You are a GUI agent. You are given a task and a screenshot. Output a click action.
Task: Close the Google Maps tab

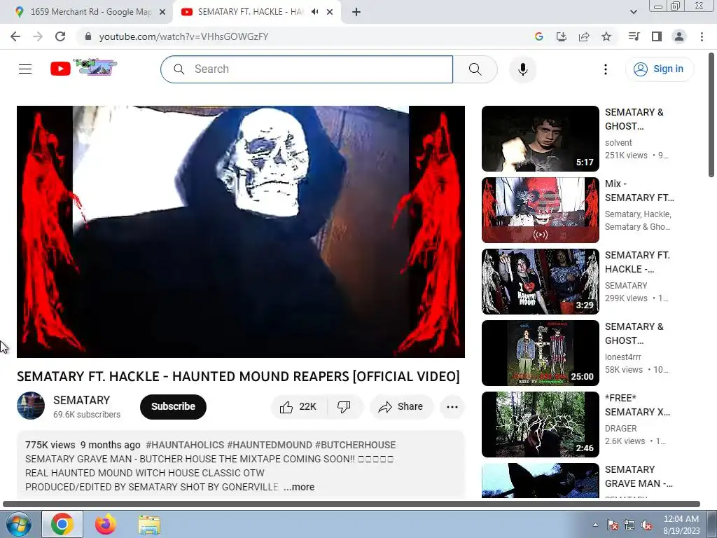point(162,12)
